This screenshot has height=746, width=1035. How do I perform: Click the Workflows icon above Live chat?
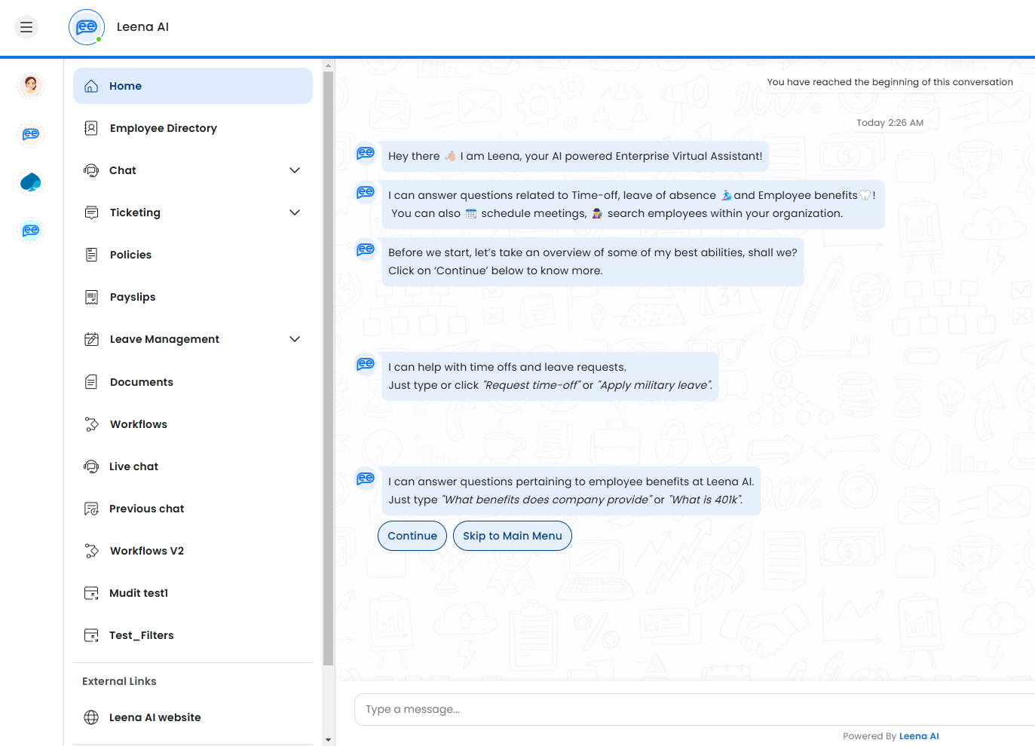(x=91, y=424)
